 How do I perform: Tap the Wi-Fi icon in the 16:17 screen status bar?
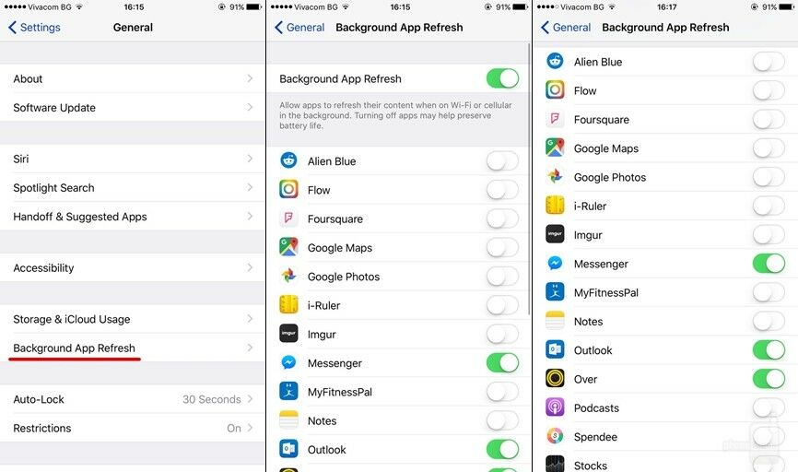(x=612, y=7)
